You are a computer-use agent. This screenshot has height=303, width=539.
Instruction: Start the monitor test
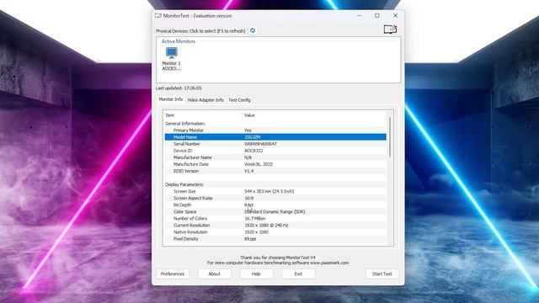point(382,274)
